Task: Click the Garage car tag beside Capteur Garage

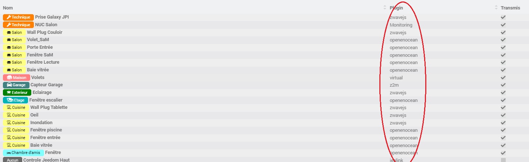Action: coord(16,85)
